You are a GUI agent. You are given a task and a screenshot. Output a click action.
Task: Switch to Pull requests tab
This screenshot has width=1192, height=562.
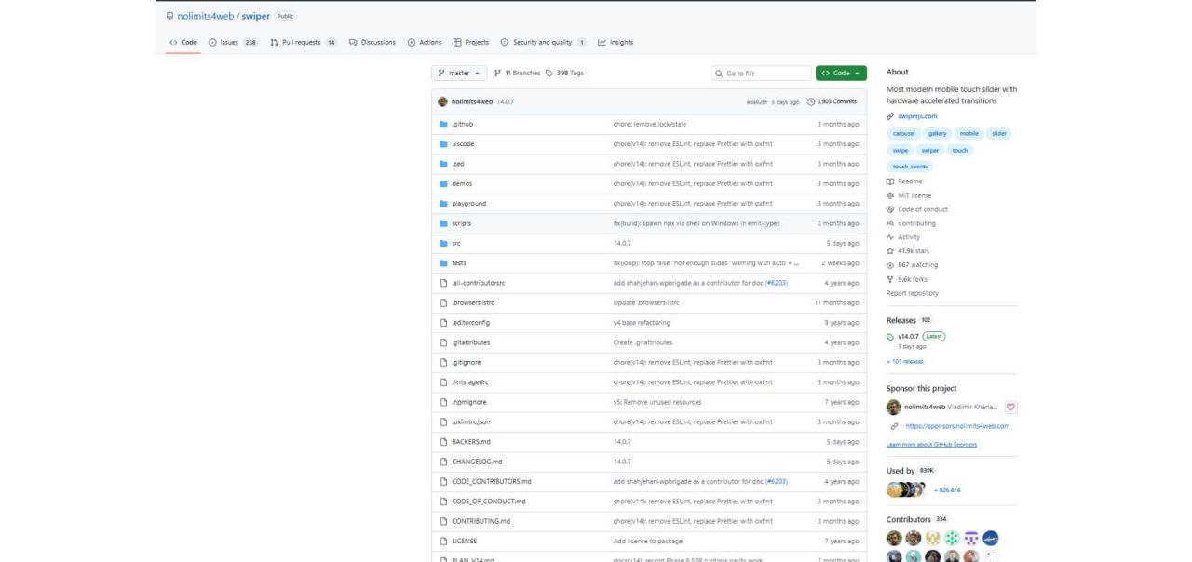(x=304, y=42)
